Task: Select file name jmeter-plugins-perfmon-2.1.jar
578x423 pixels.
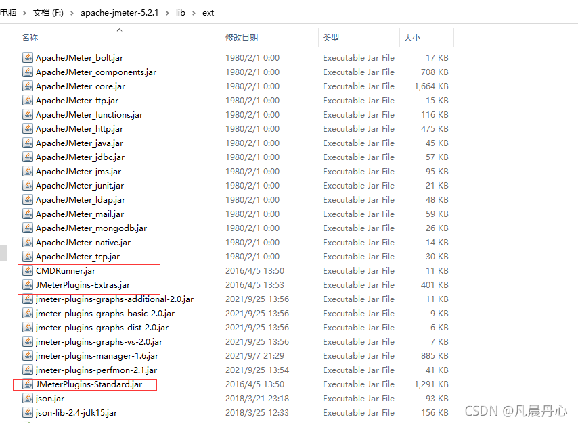Action: (96, 370)
